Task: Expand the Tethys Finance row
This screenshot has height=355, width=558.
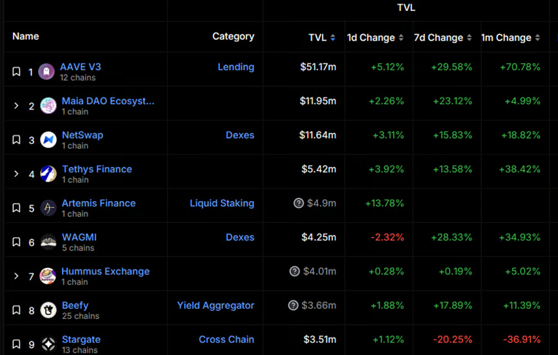Action: [x=17, y=174]
